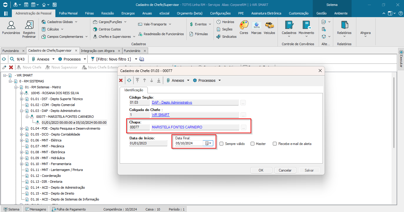Open Horários clock item
The height and width of the screenshot is (212, 404).
[225, 22]
